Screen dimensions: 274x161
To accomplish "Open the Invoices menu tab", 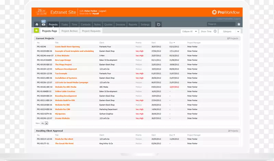I will [120, 25].
